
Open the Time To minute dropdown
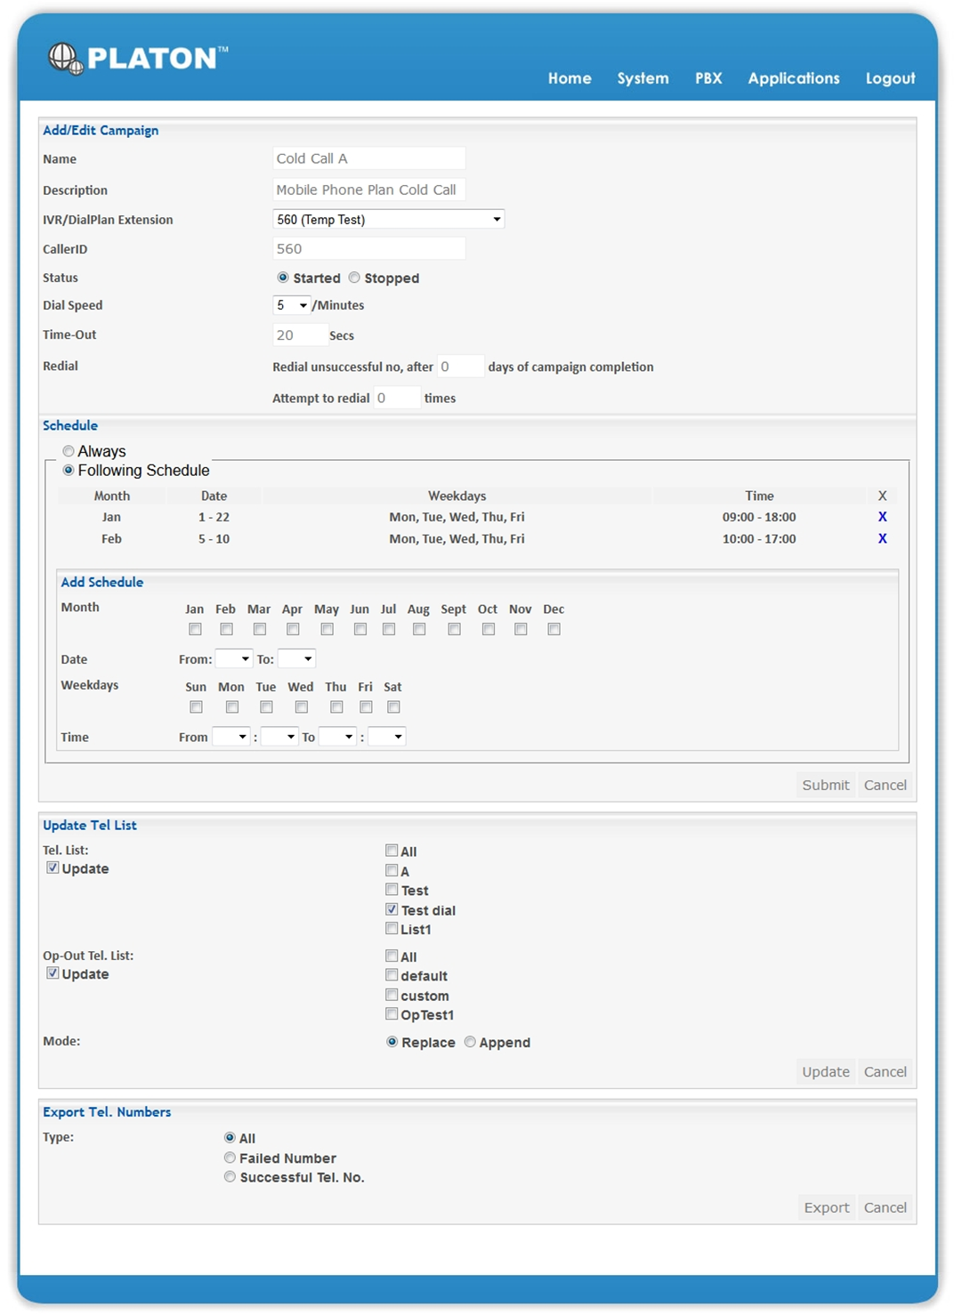pyautogui.click(x=387, y=737)
